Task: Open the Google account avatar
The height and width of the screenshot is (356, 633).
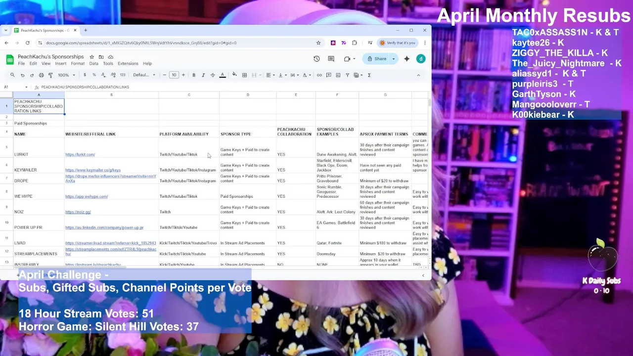Action: [x=421, y=59]
